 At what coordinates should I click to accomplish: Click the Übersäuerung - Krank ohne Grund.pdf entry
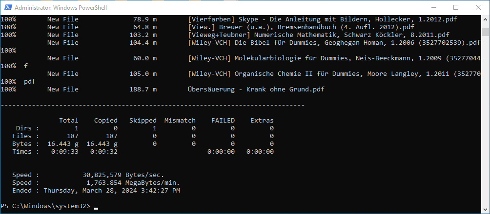tap(256, 89)
